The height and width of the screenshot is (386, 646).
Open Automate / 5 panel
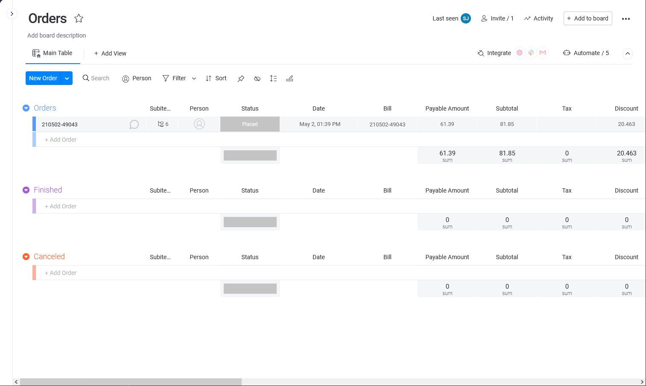[586, 53]
